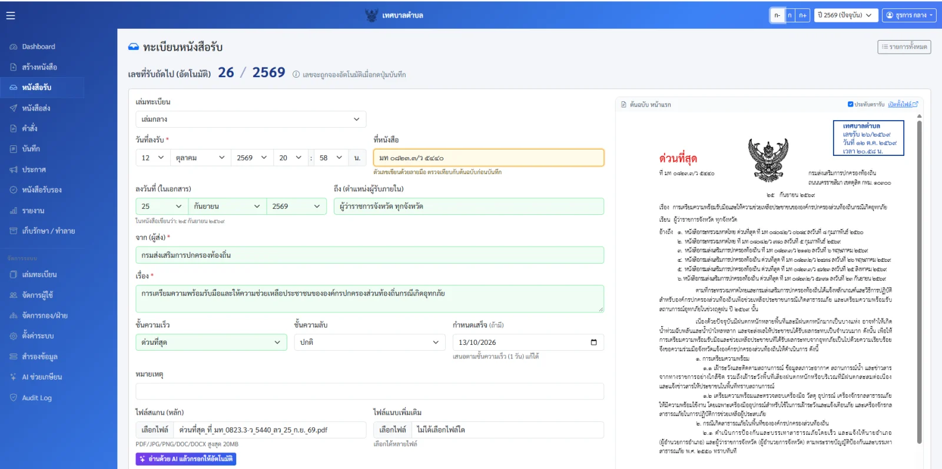Screen dimensions: 942x469
Task: Open the ตั้งค่าระบบ gear icon
Action: pyautogui.click(x=14, y=336)
